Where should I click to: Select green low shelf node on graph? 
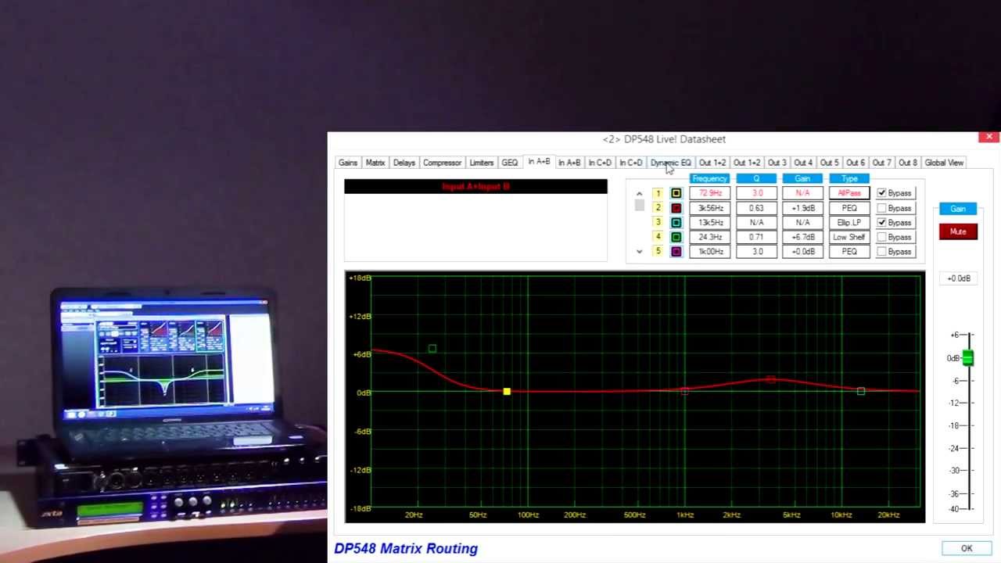(432, 349)
